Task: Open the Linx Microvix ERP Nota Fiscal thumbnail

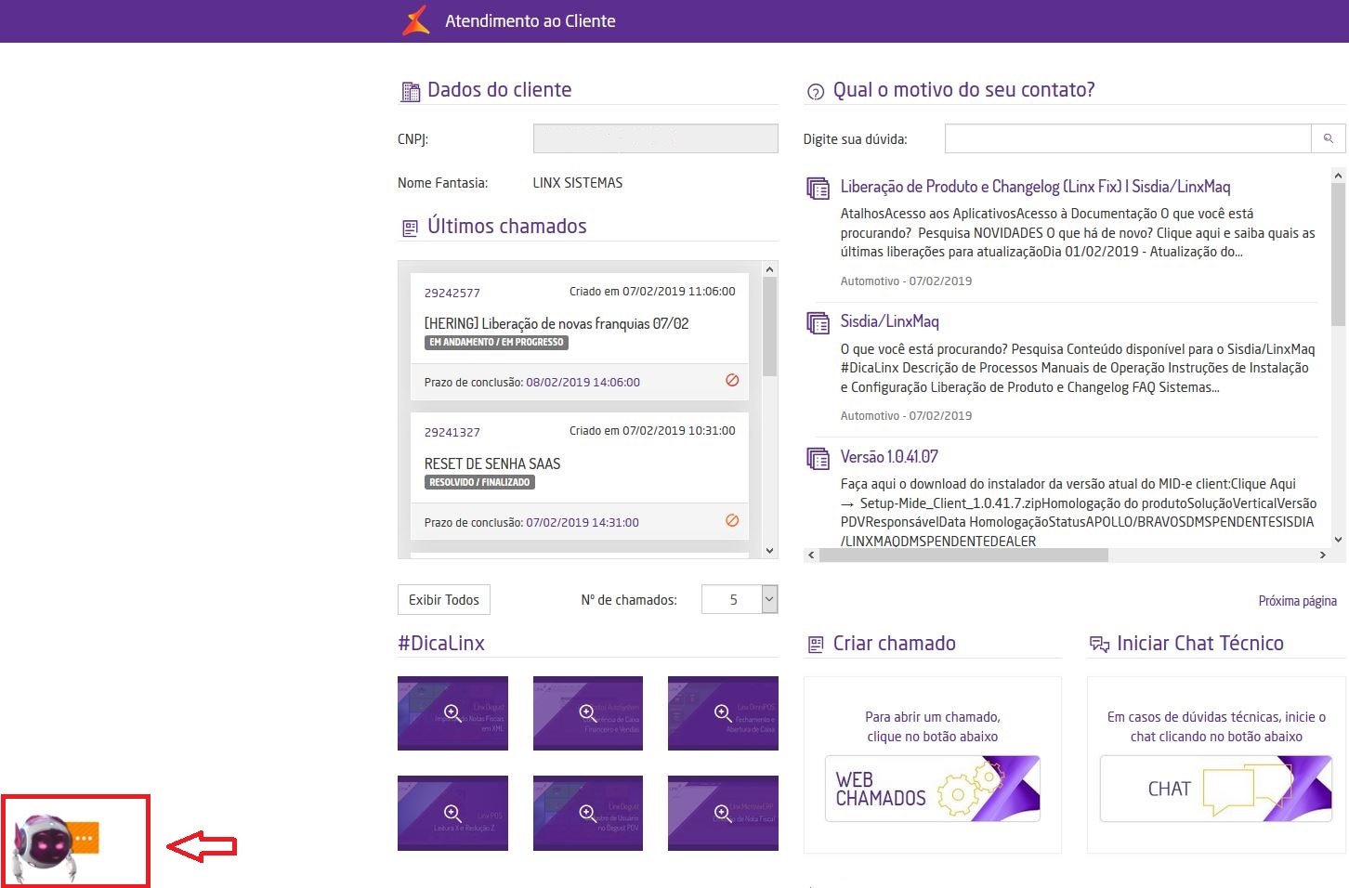Action: pyautogui.click(x=723, y=813)
